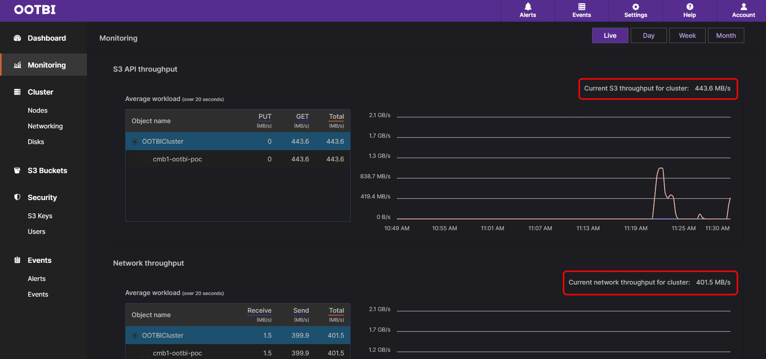Switch to the Week time range tab
This screenshot has height=359, width=766.
687,35
